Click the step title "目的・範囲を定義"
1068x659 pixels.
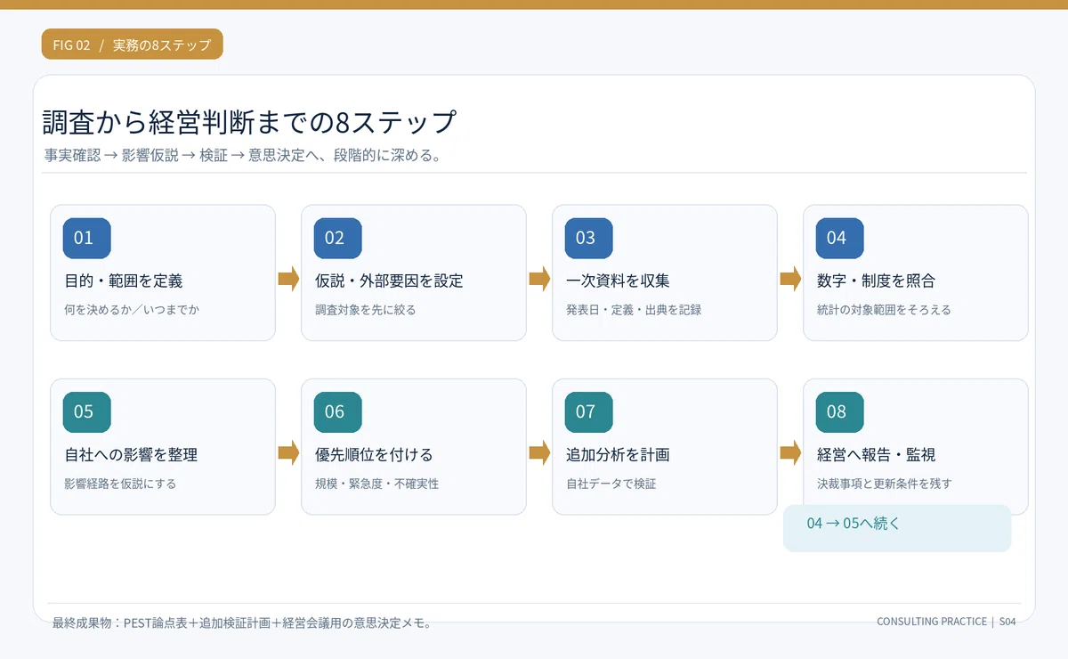(124, 281)
